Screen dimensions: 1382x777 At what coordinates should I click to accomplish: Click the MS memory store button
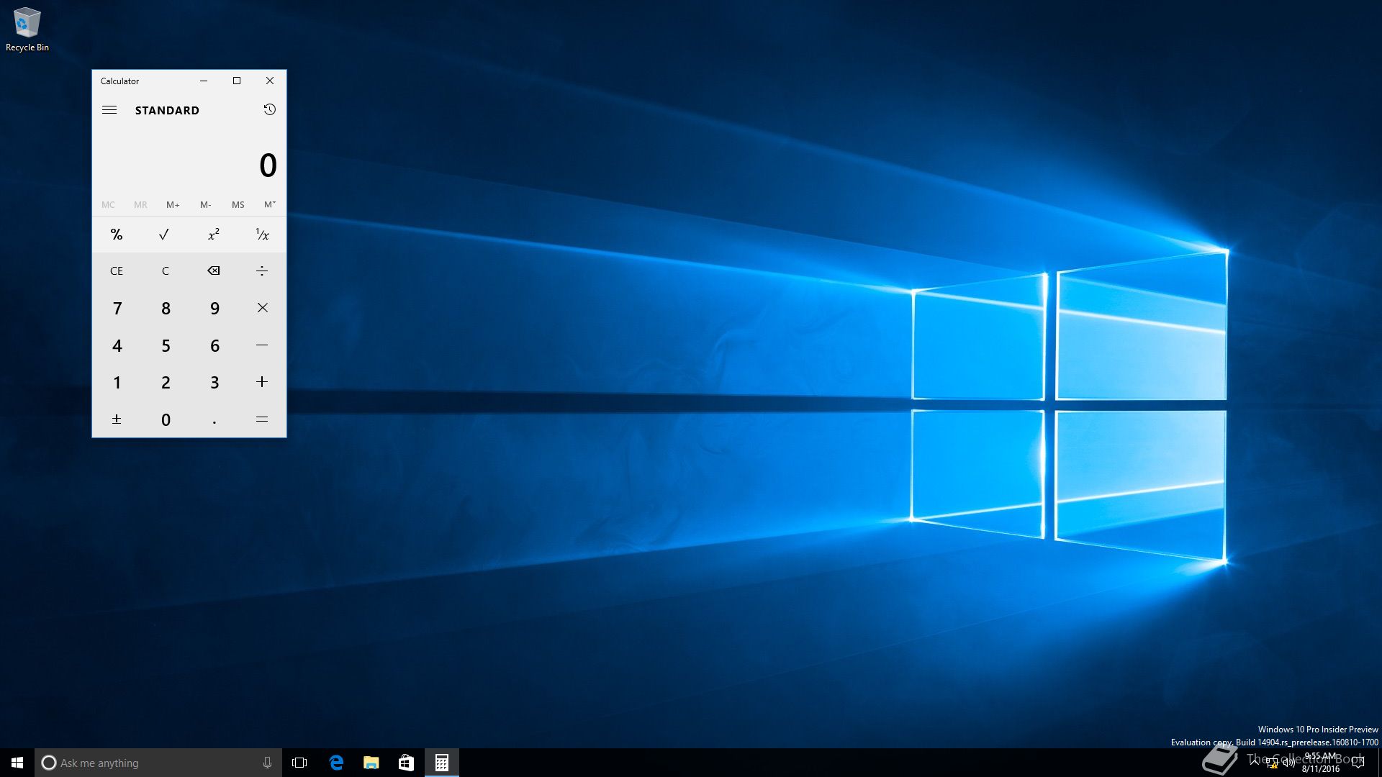pyautogui.click(x=238, y=204)
